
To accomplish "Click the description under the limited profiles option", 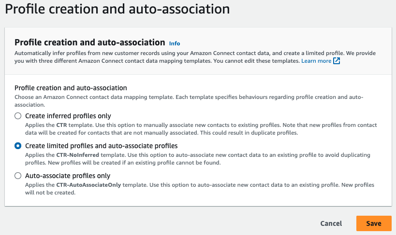I will 193,159.
